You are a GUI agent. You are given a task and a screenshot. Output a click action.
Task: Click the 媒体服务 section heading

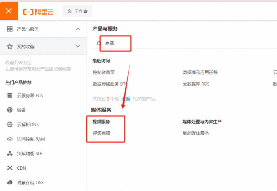101,110
